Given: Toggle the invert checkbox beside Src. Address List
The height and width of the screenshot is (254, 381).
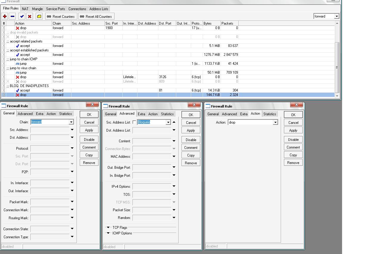Looking at the screenshot, I should (x=134, y=122).
